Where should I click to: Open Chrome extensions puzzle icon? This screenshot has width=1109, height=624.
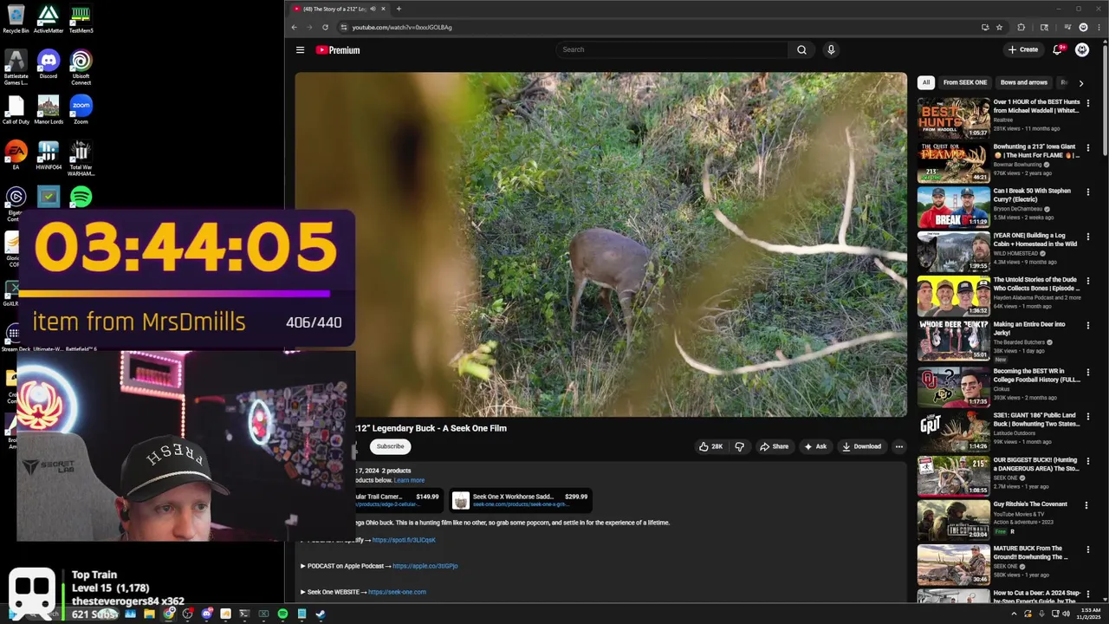click(x=1021, y=27)
